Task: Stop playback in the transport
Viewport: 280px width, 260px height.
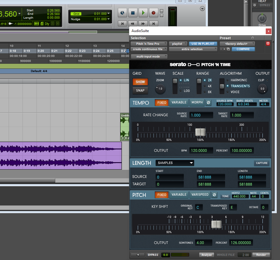Action: [x=133, y=13]
